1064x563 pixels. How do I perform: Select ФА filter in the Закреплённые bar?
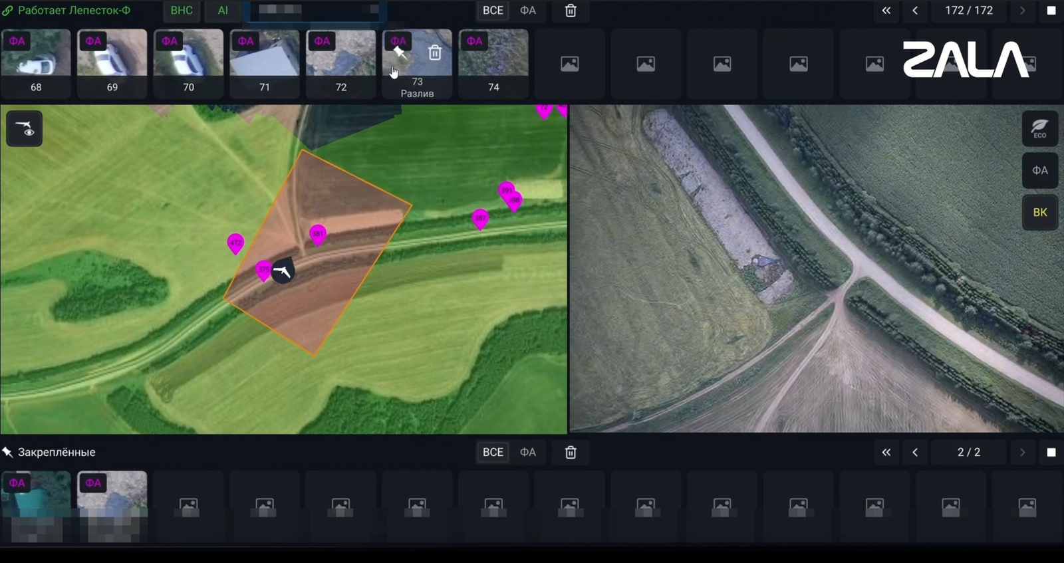pyautogui.click(x=528, y=452)
